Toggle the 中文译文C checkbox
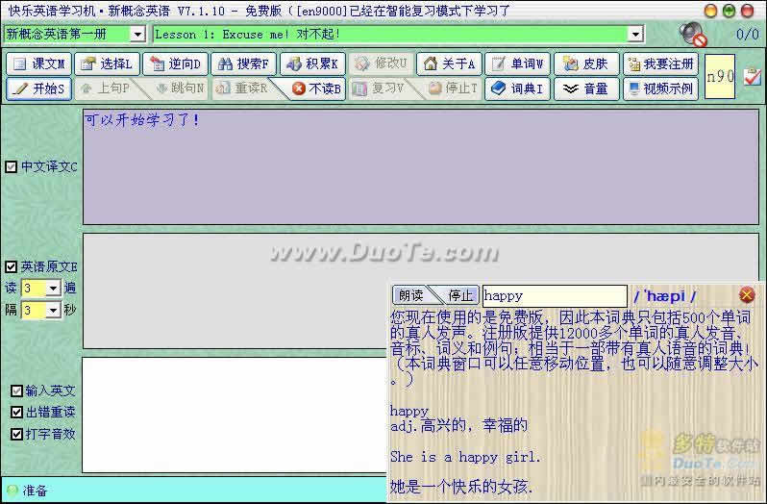 coord(12,166)
